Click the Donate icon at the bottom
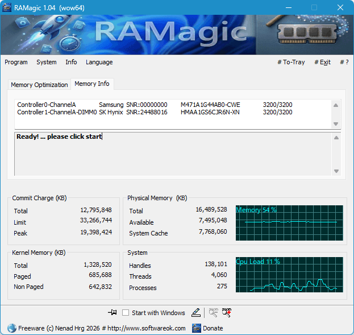The height and width of the screenshot is (335, 354). (x=197, y=328)
